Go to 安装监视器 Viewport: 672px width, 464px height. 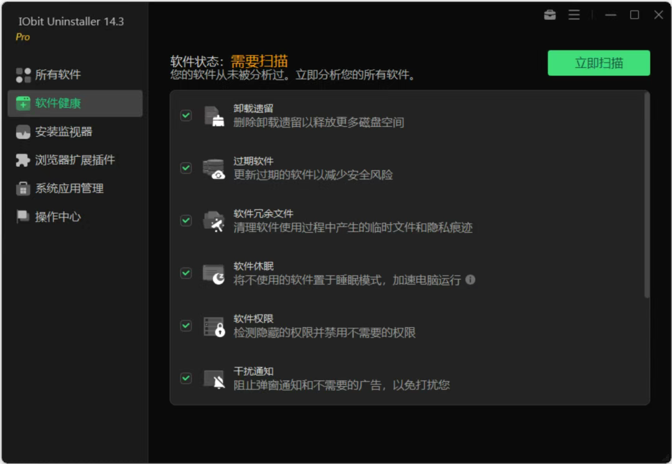pyautogui.click(x=75, y=132)
